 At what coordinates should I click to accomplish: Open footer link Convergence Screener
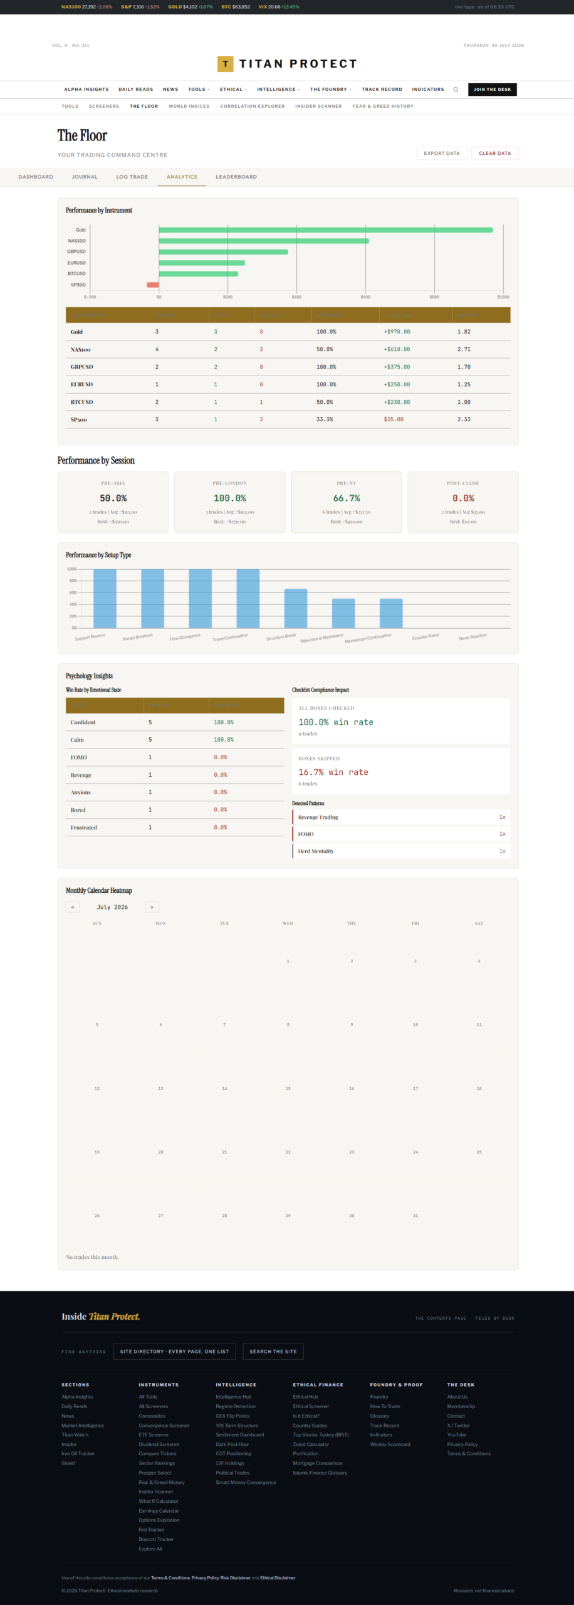(164, 1426)
